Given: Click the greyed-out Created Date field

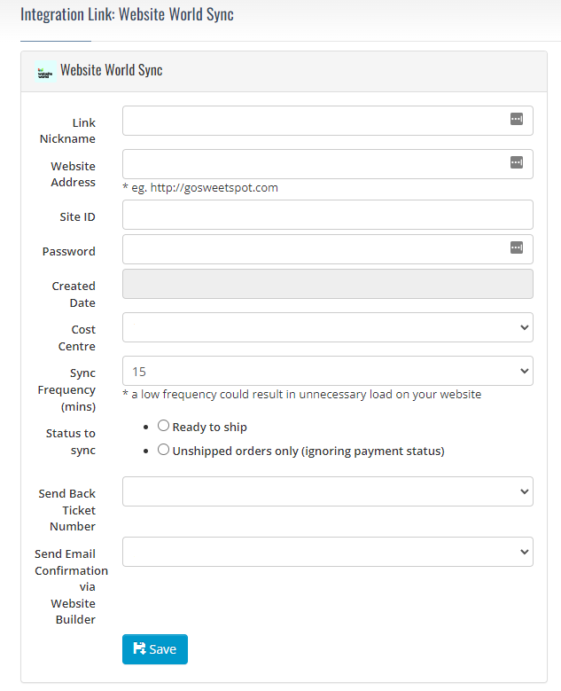Looking at the screenshot, I should (x=327, y=284).
